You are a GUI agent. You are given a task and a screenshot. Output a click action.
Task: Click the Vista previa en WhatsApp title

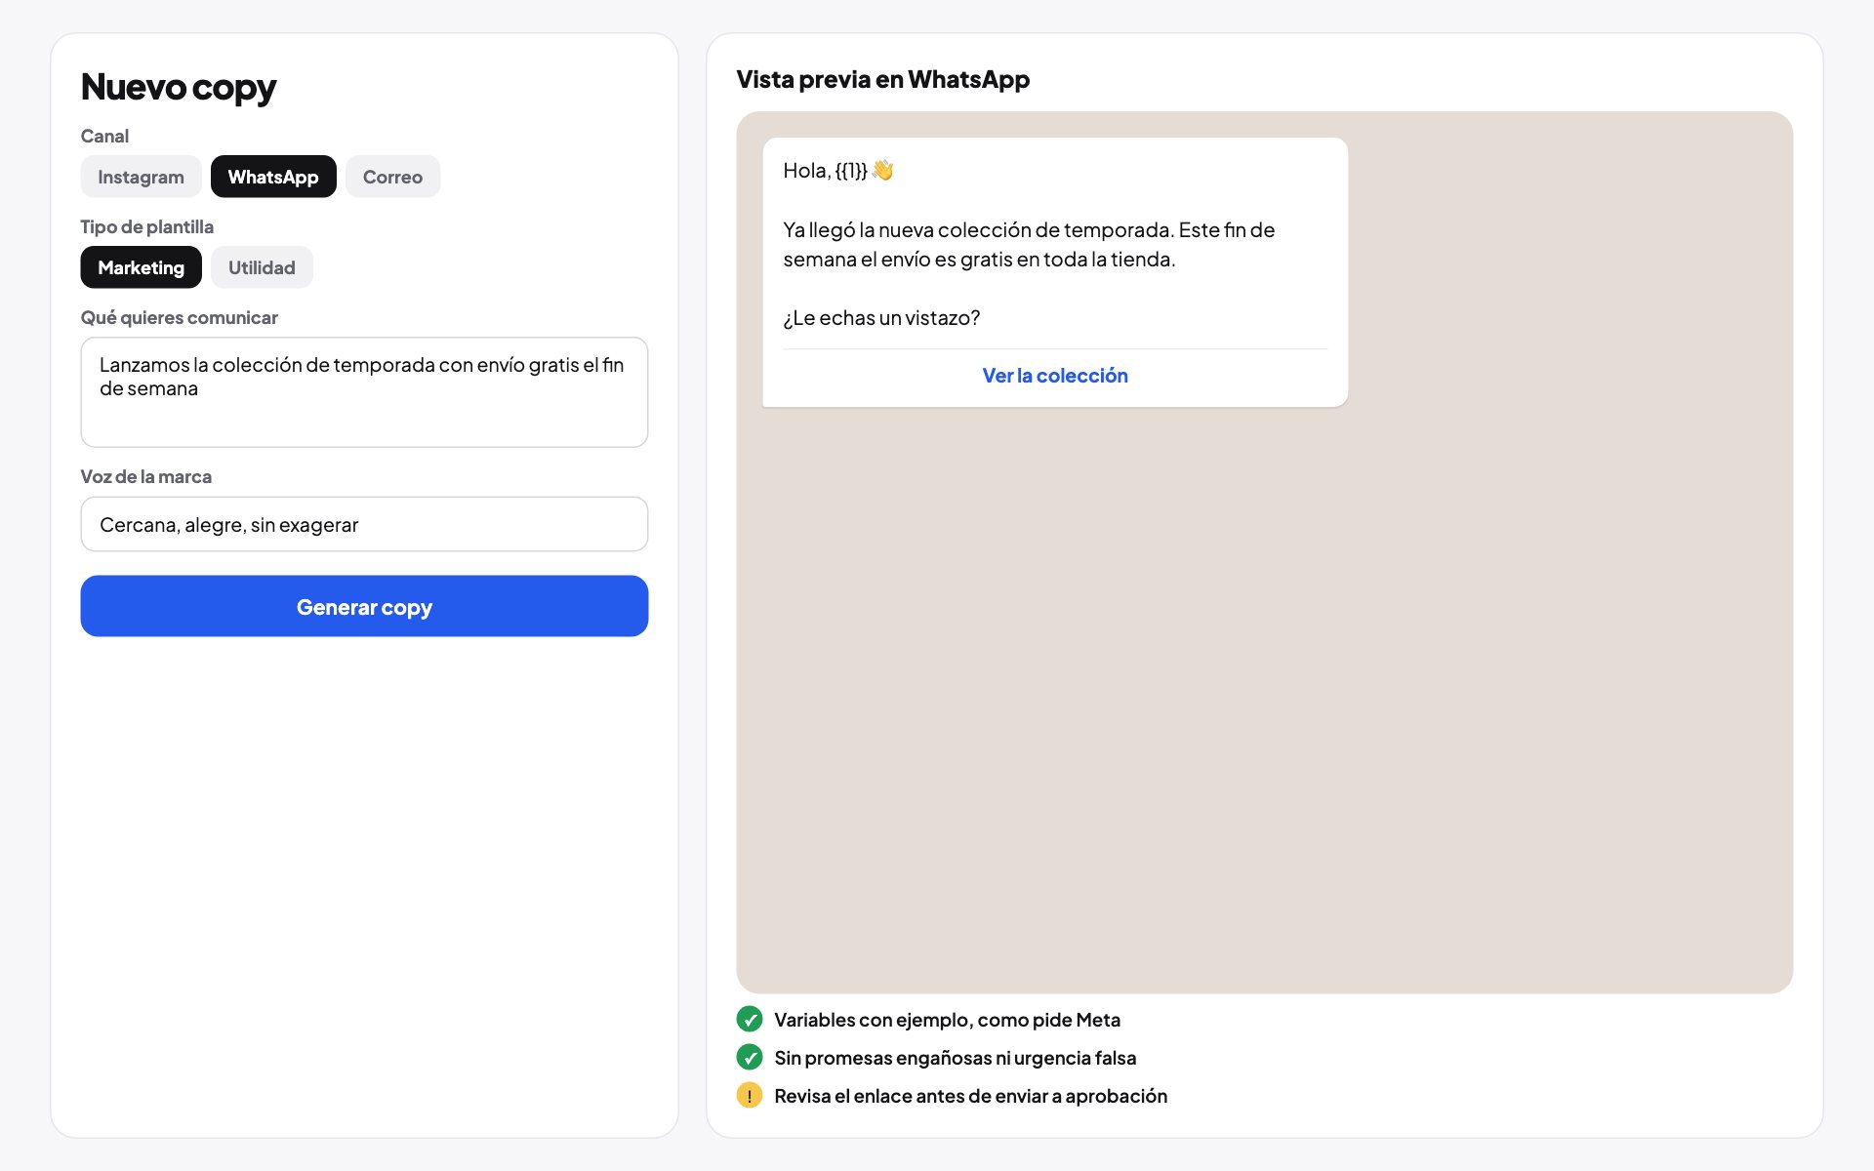tap(882, 79)
